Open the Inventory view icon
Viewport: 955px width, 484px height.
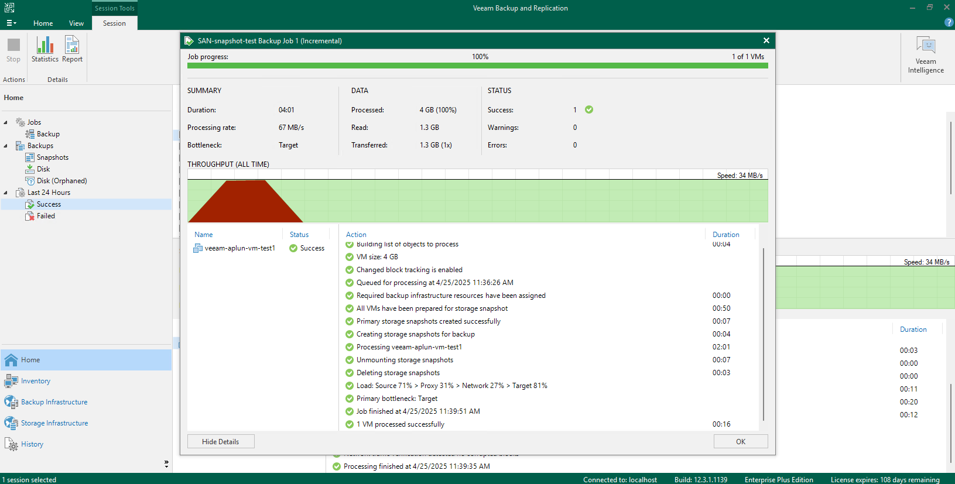[x=11, y=381]
